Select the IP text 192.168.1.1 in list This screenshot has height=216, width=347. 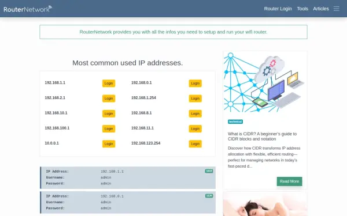(55, 82)
